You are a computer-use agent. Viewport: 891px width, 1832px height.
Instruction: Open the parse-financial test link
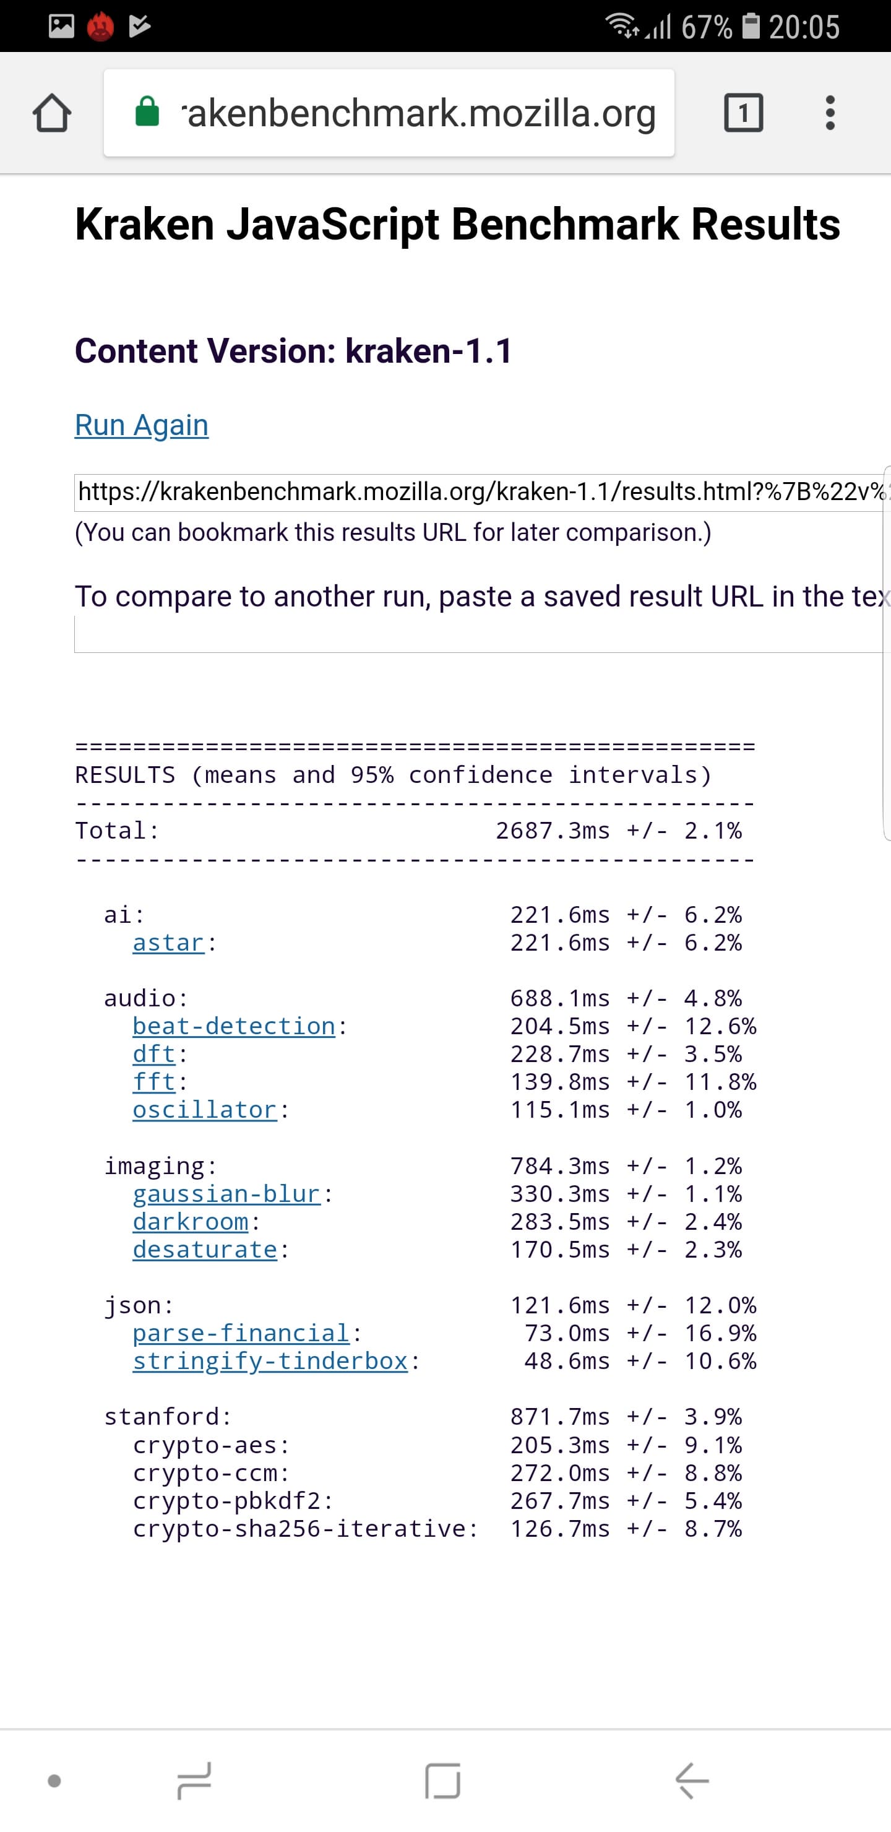coord(241,1333)
